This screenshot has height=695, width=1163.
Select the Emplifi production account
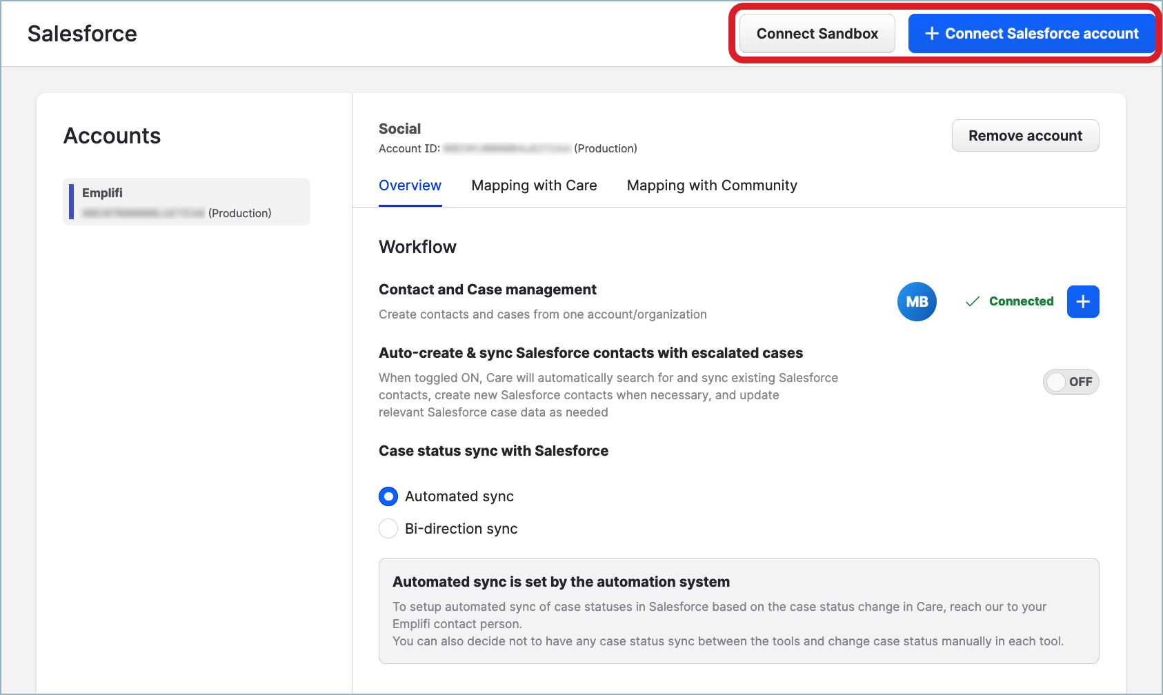[x=186, y=202]
